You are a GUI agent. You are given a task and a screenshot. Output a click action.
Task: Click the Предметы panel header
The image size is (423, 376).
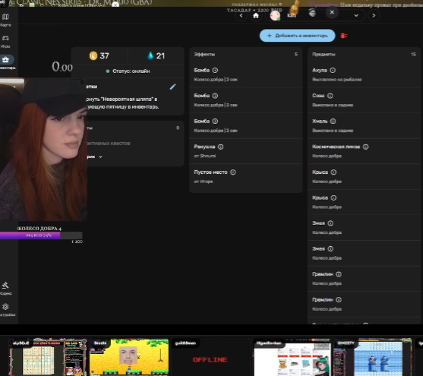324,55
